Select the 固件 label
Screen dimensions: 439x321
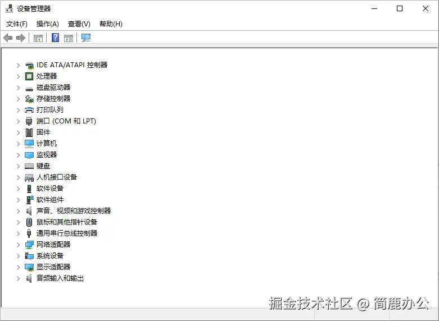click(x=43, y=132)
